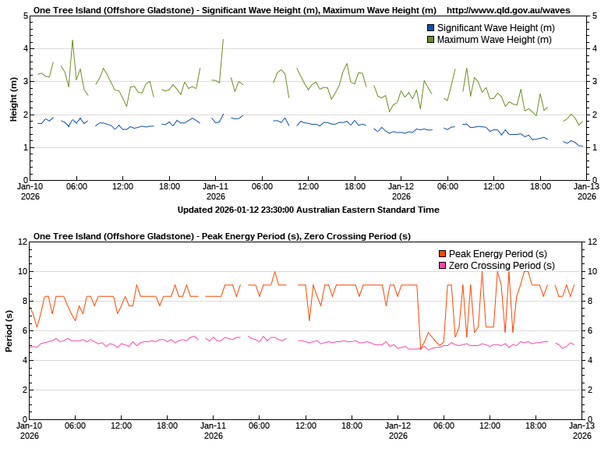Click the orange Peak Energy Period legend swatch
This screenshot has width=608, height=452.
tap(442, 254)
